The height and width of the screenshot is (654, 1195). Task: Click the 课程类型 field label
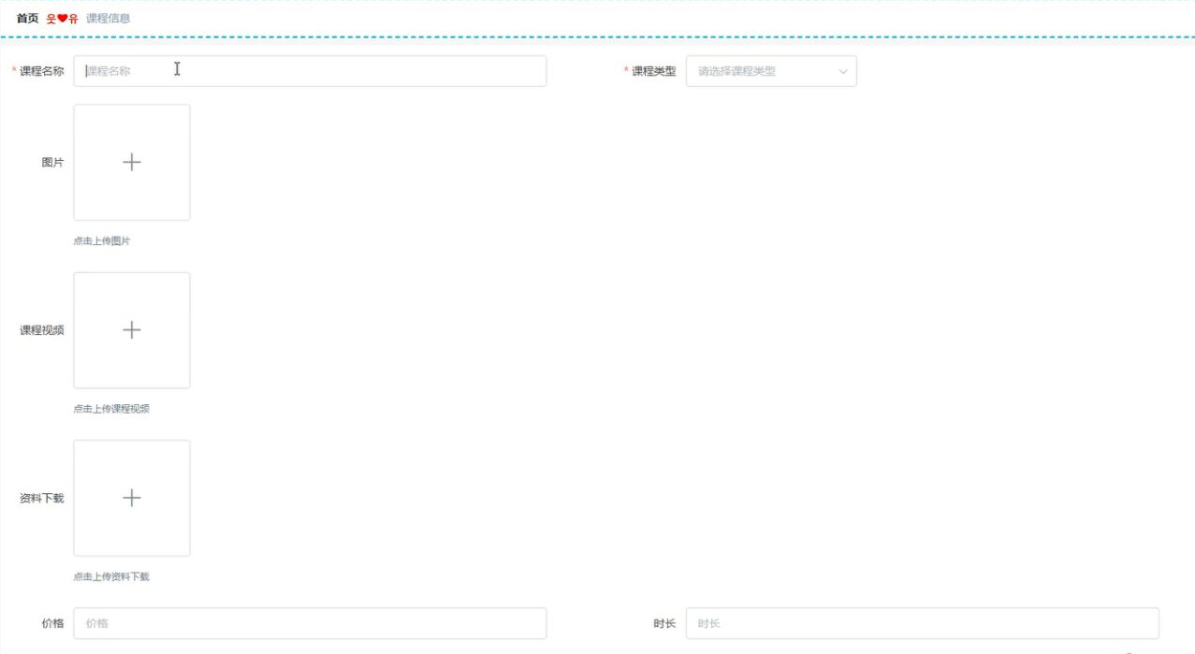[653, 71]
